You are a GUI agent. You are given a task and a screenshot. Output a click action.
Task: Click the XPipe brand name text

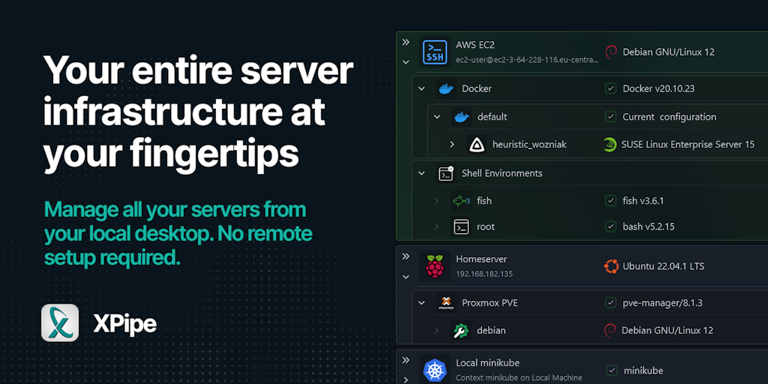[125, 324]
